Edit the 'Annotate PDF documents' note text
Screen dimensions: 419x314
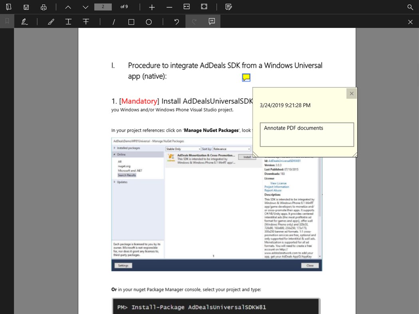pyautogui.click(x=307, y=134)
